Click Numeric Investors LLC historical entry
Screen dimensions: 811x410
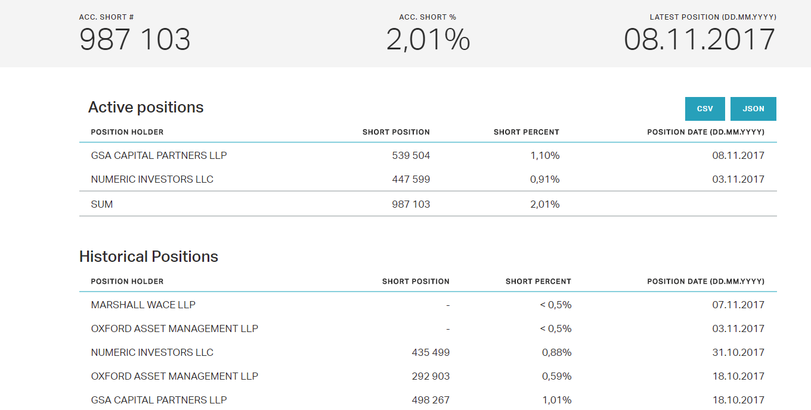152,352
